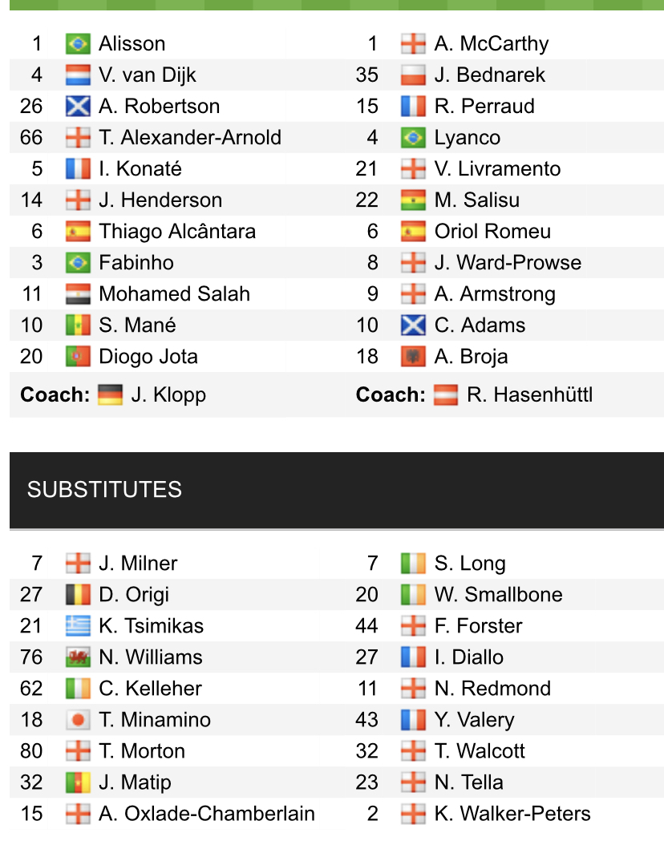Image resolution: width=664 pixels, height=845 pixels.
Task: Click the Albanian flag next to A. Broja
Action: point(413,357)
